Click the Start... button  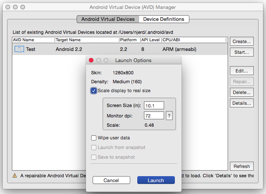242,52
